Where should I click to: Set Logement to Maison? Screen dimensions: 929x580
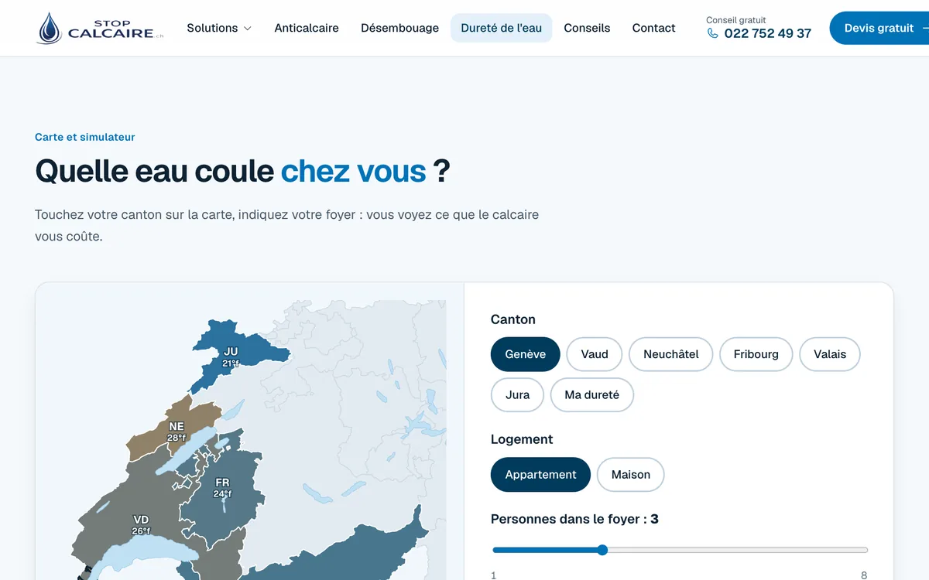[x=631, y=475]
